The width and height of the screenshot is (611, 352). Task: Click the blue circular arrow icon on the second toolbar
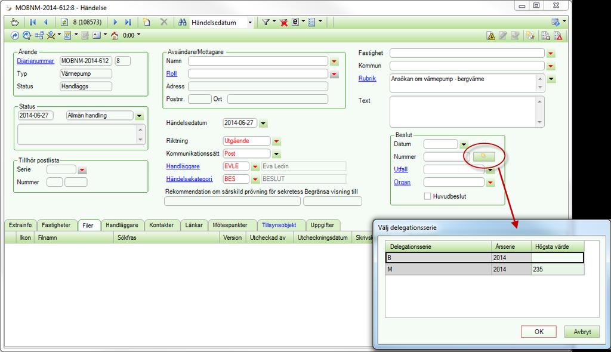pyautogui.click(x=14, y=35)
